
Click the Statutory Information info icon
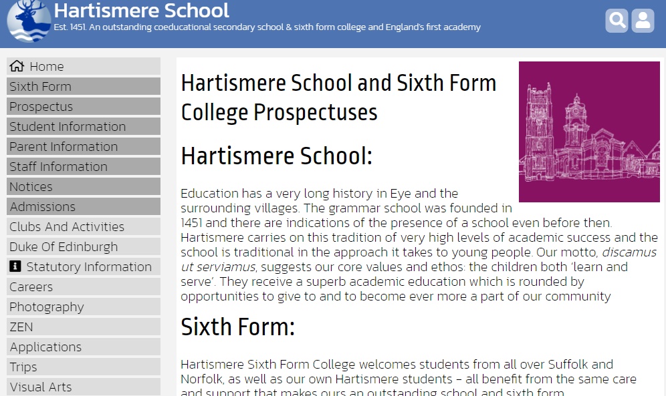(x=15, y=266)
